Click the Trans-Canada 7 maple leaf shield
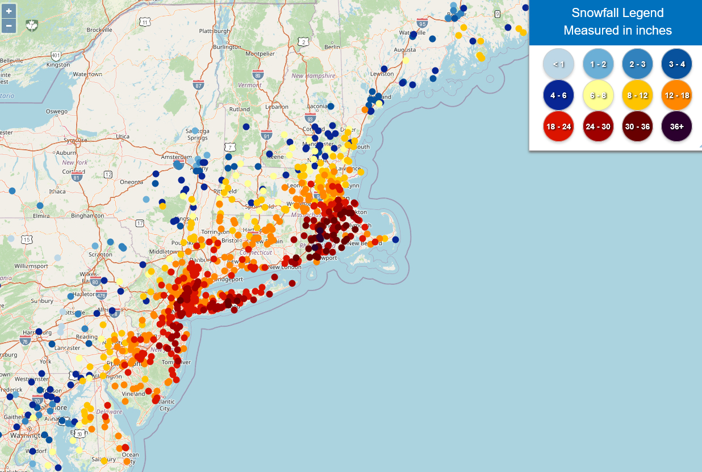The image size is (702, 472). (x=32, y=26)
